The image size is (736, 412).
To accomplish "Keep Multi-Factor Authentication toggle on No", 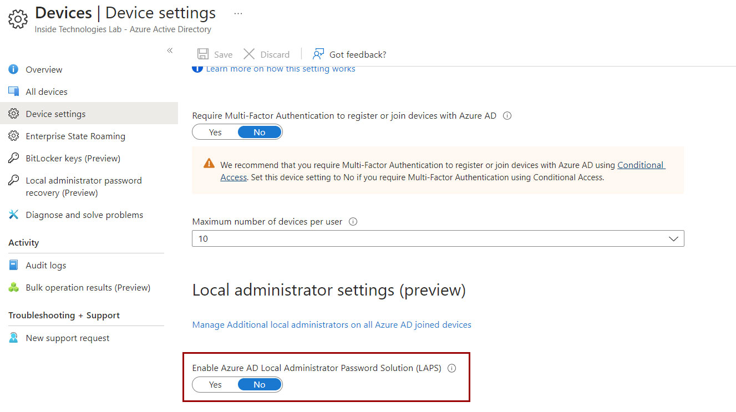I will [x=259, y=132].
